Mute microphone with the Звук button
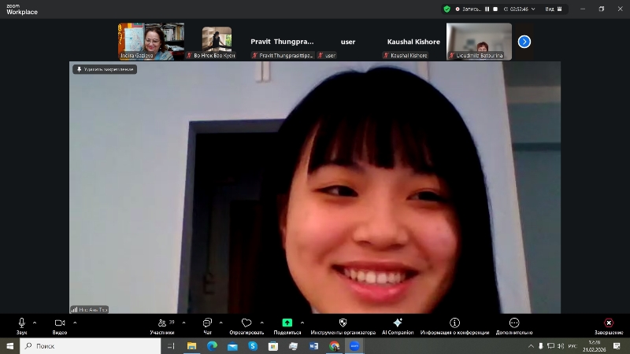The height and width of the screenshot is (354, 630). click(x=21, y=323)
